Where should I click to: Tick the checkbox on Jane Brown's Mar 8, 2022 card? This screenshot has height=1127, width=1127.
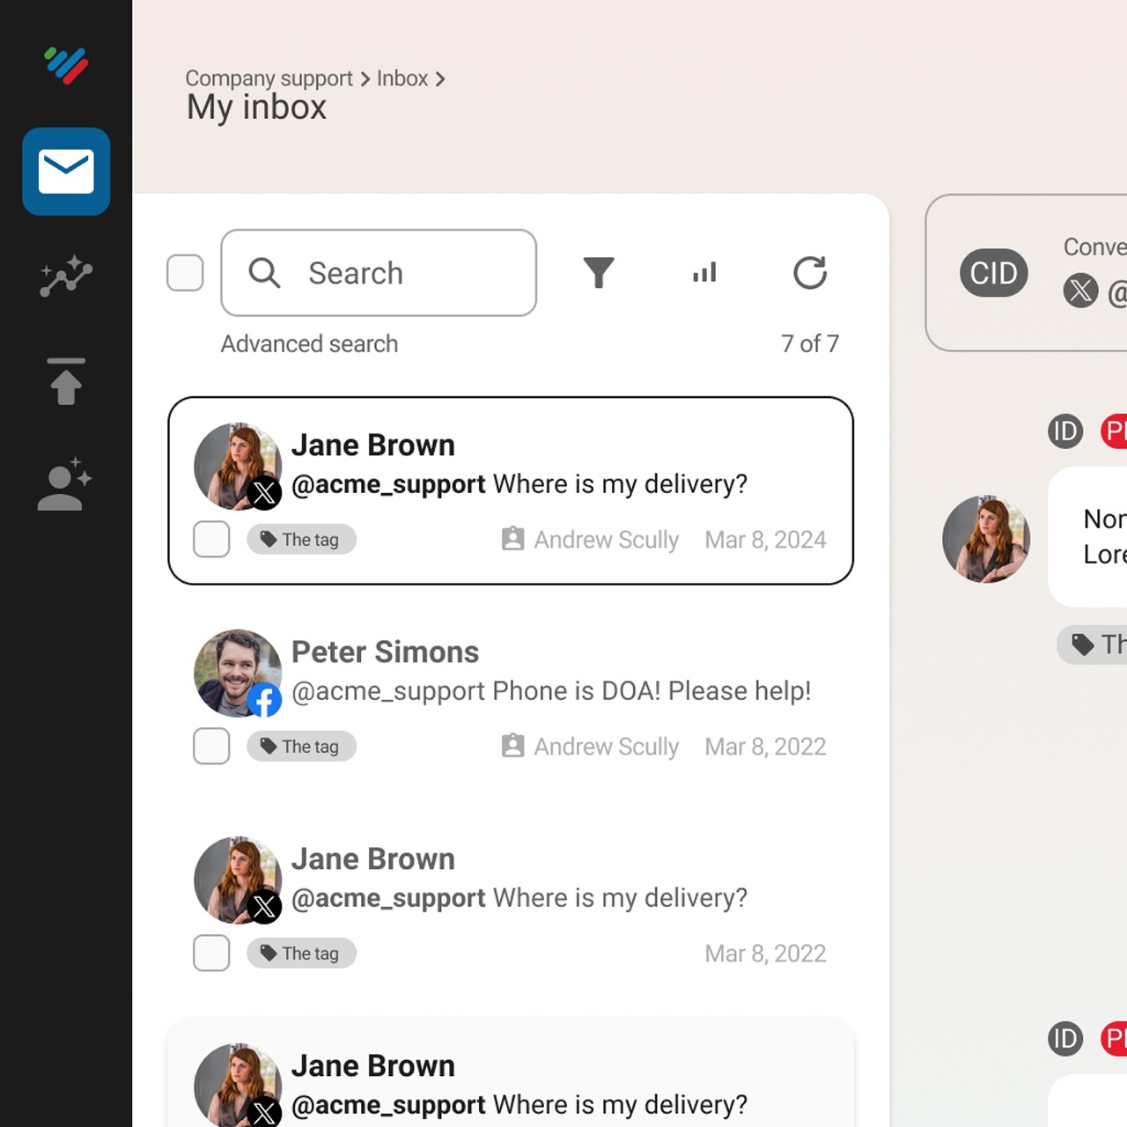click(x=211, y=953)
